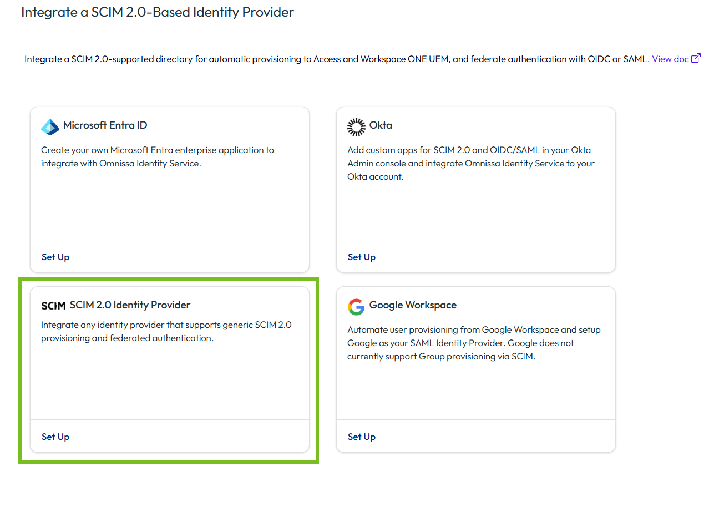
Task: Click the external link icon beside View doc
Action: (696, 58)
